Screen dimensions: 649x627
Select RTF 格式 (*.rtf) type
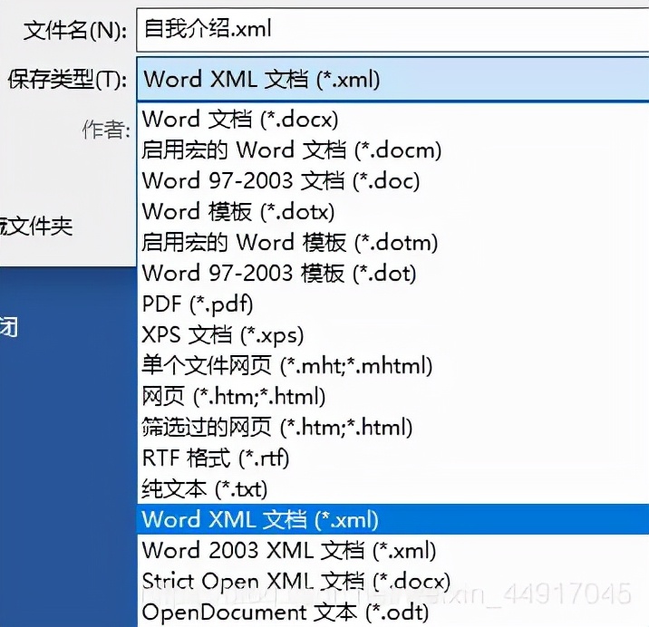click(393, 458)
